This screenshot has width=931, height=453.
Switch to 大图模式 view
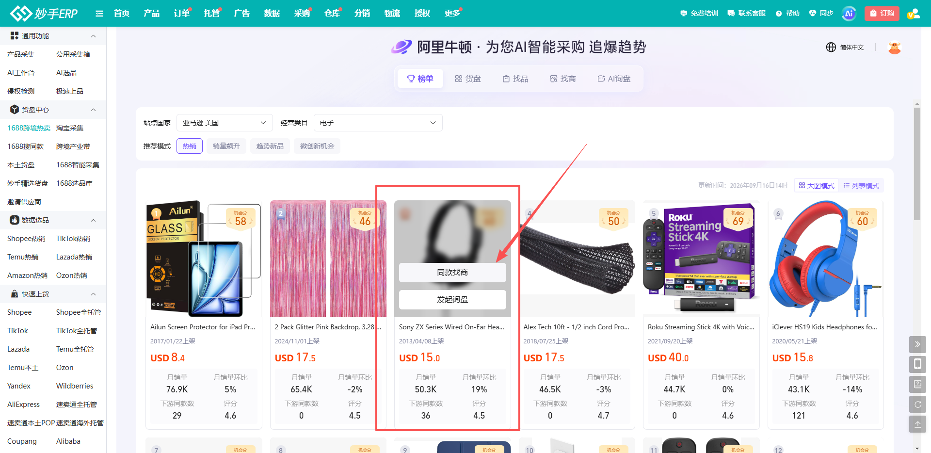[x=817, y=186]
